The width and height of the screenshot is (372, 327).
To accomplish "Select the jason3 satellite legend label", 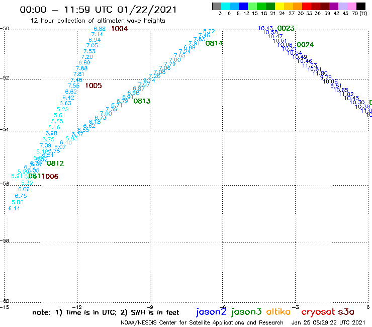I will 246,312.
